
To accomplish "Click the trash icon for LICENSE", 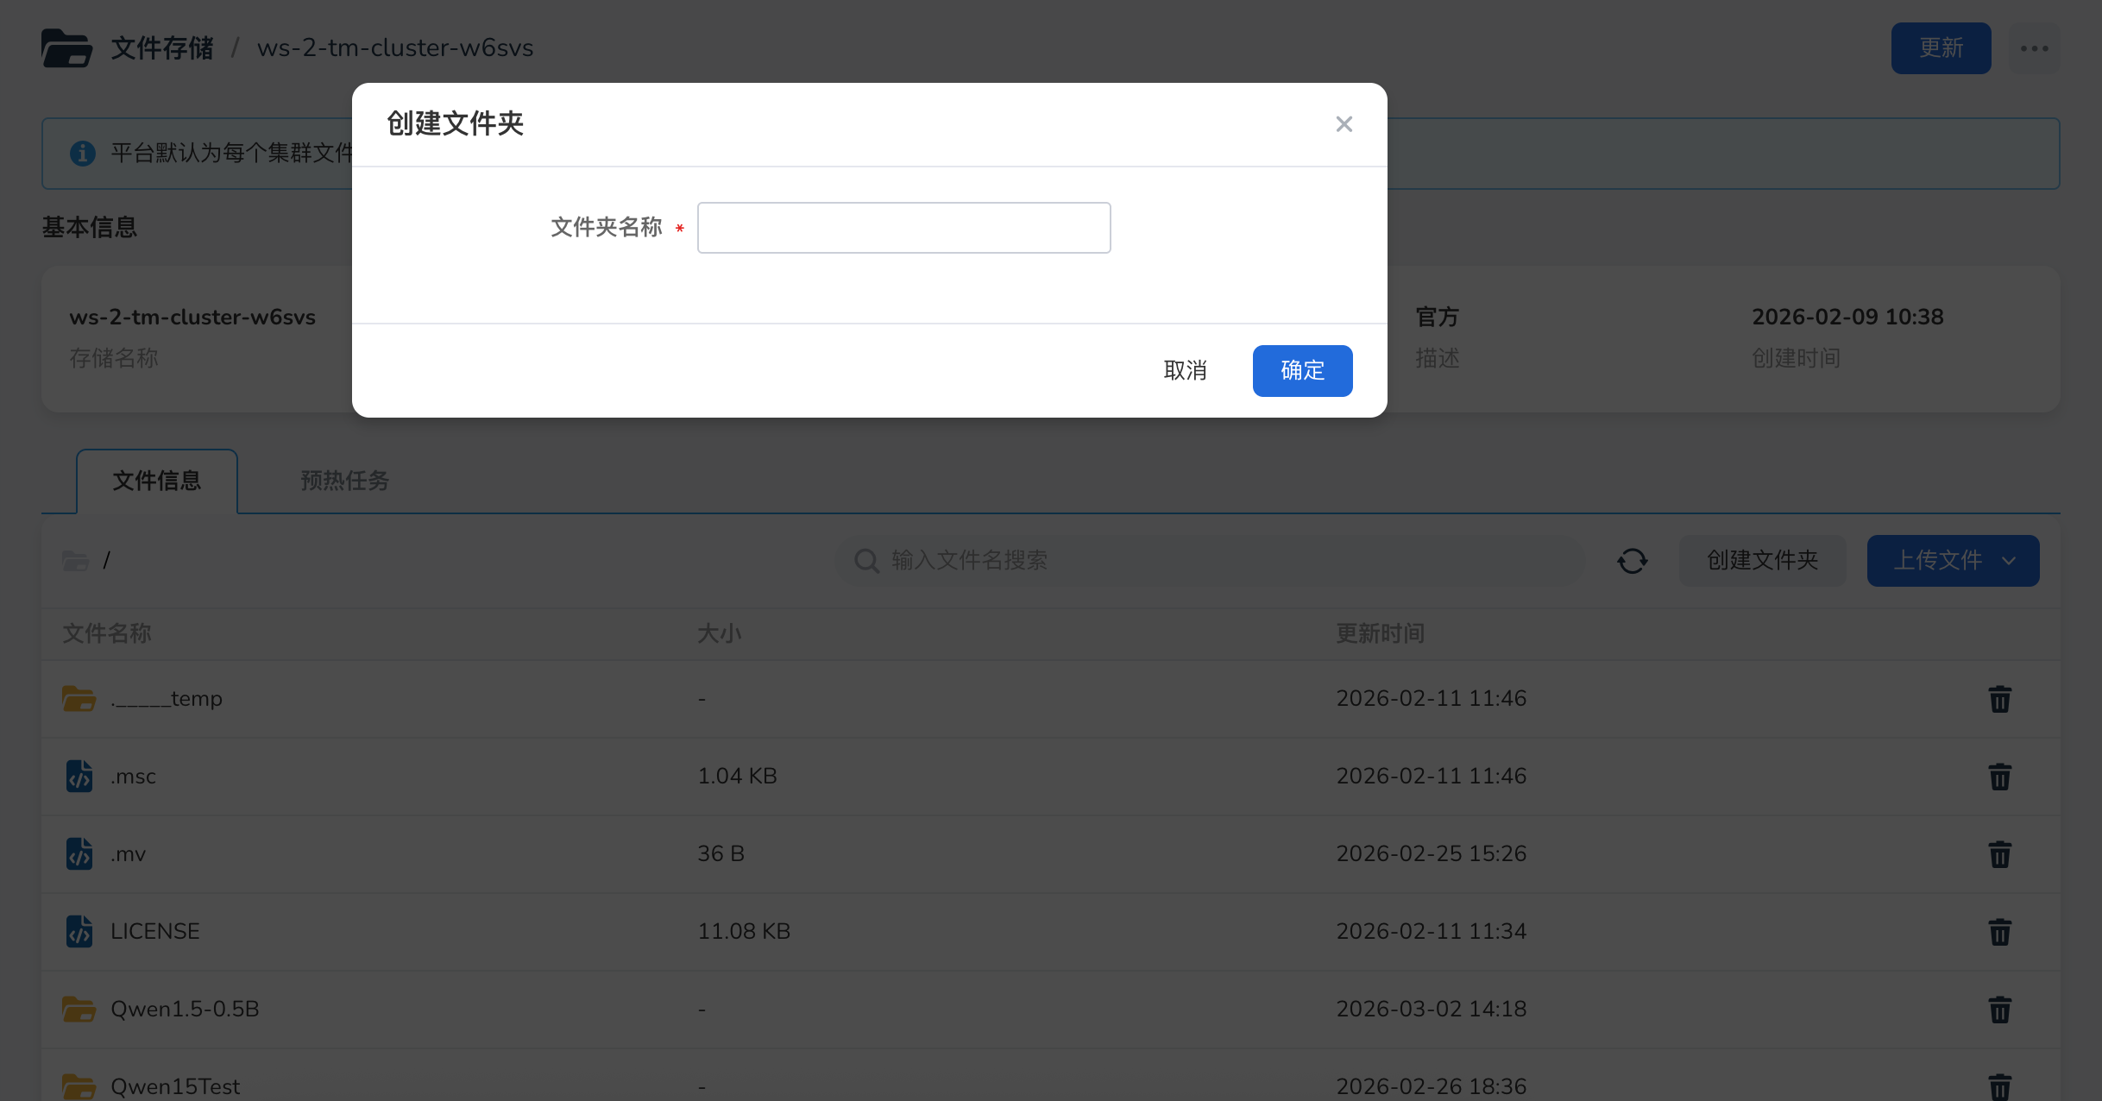I will click(1999, 932).
